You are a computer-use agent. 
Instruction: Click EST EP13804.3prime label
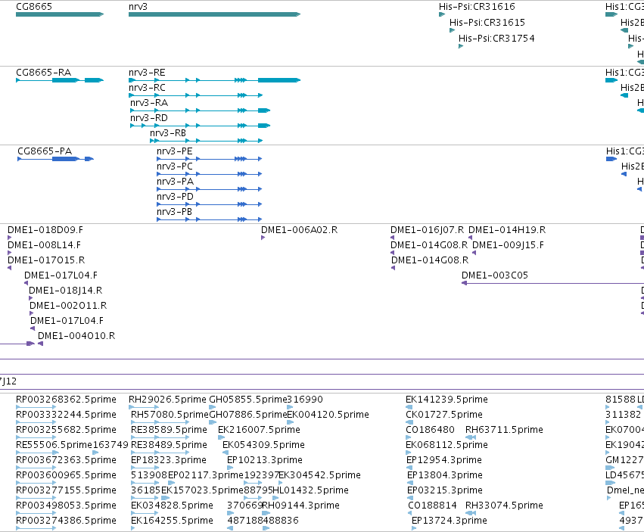coord(445,475)
